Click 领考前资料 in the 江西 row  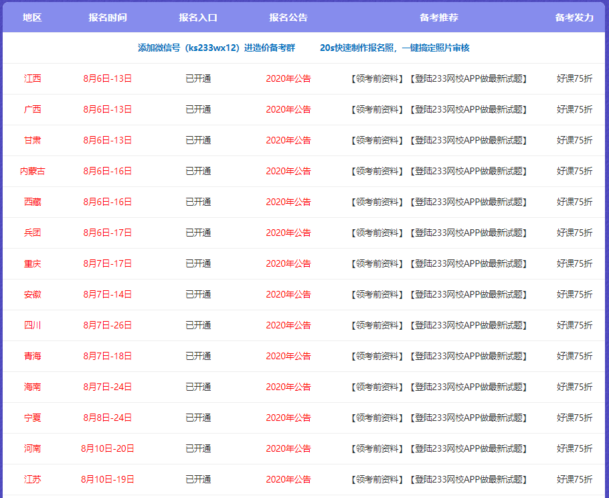(377, 78)
